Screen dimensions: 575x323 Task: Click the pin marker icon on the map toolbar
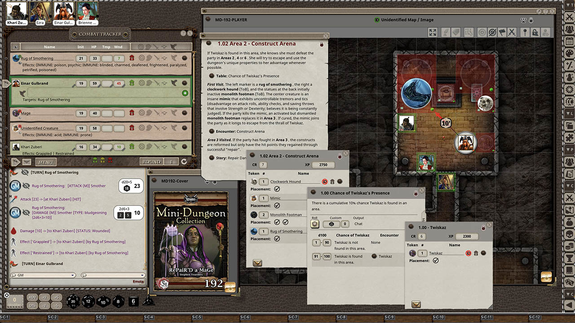(525, 32)
